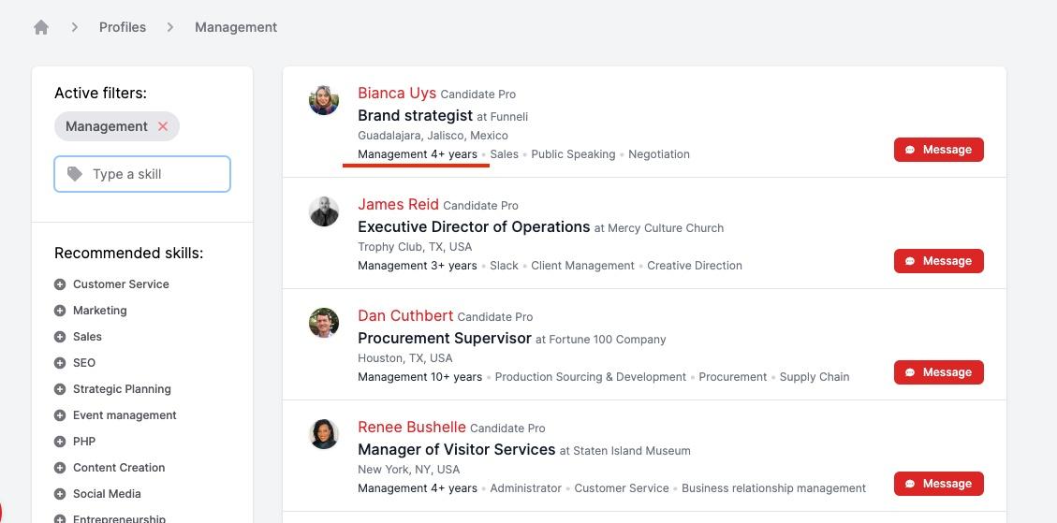Focus the Type a skill field

[142, 174]
